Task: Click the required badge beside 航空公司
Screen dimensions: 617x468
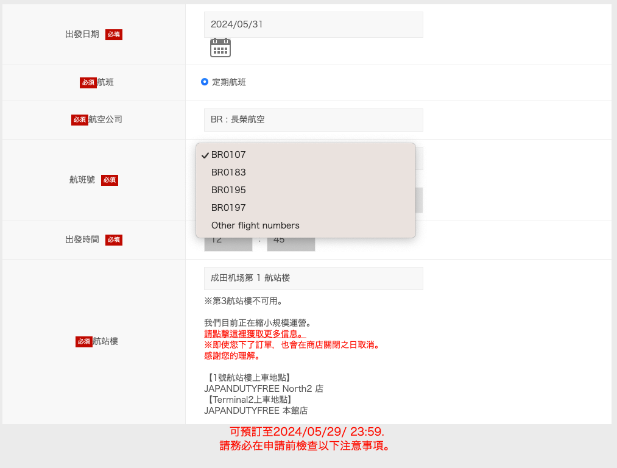Action: pos(80,120)
